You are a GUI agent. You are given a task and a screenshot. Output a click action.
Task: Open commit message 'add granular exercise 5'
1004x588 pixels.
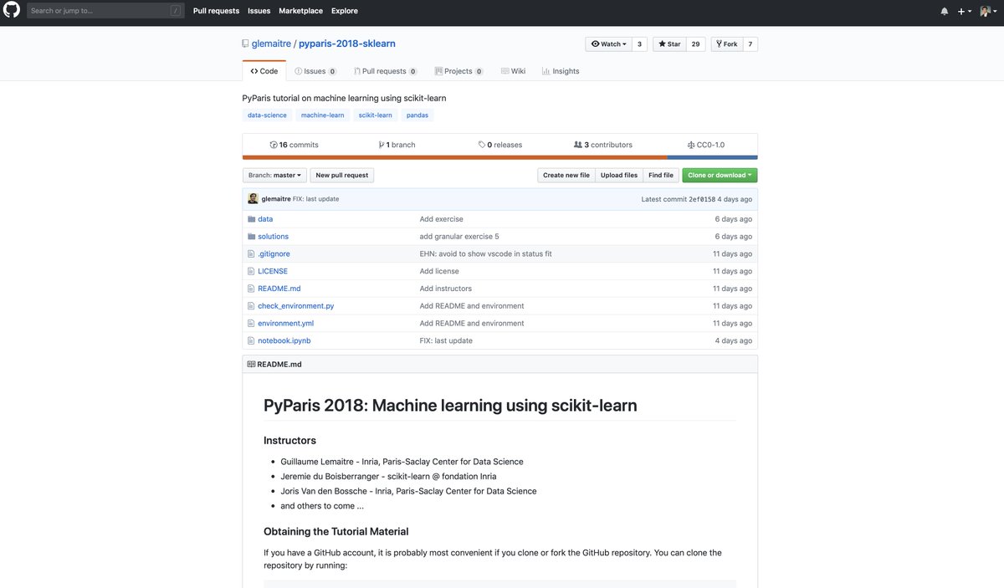459,237
